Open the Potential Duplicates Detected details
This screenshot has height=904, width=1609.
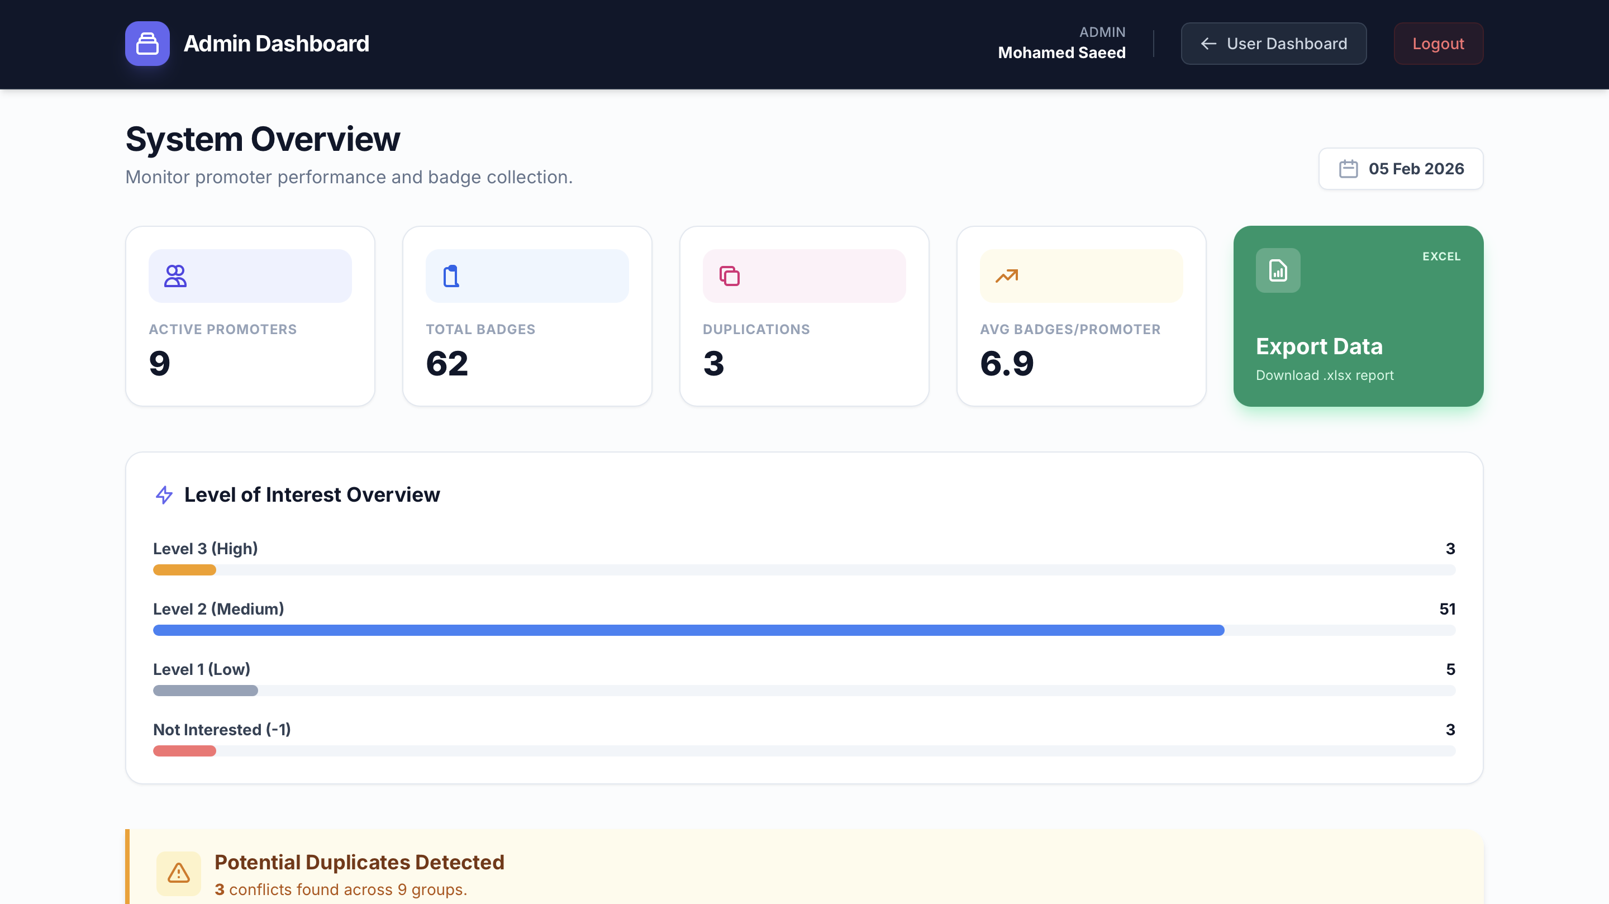[x=360, y=862]
